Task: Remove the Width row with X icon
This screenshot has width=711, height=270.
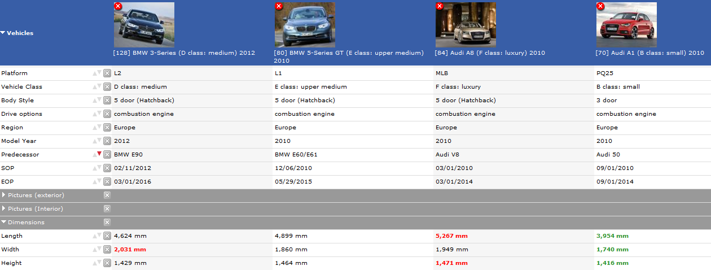Action: (107, 249)
